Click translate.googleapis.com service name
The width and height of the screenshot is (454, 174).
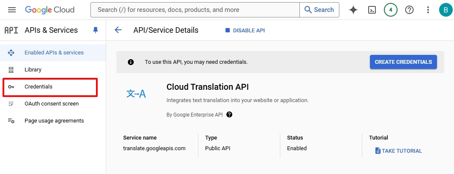click(x=154, y=148)
